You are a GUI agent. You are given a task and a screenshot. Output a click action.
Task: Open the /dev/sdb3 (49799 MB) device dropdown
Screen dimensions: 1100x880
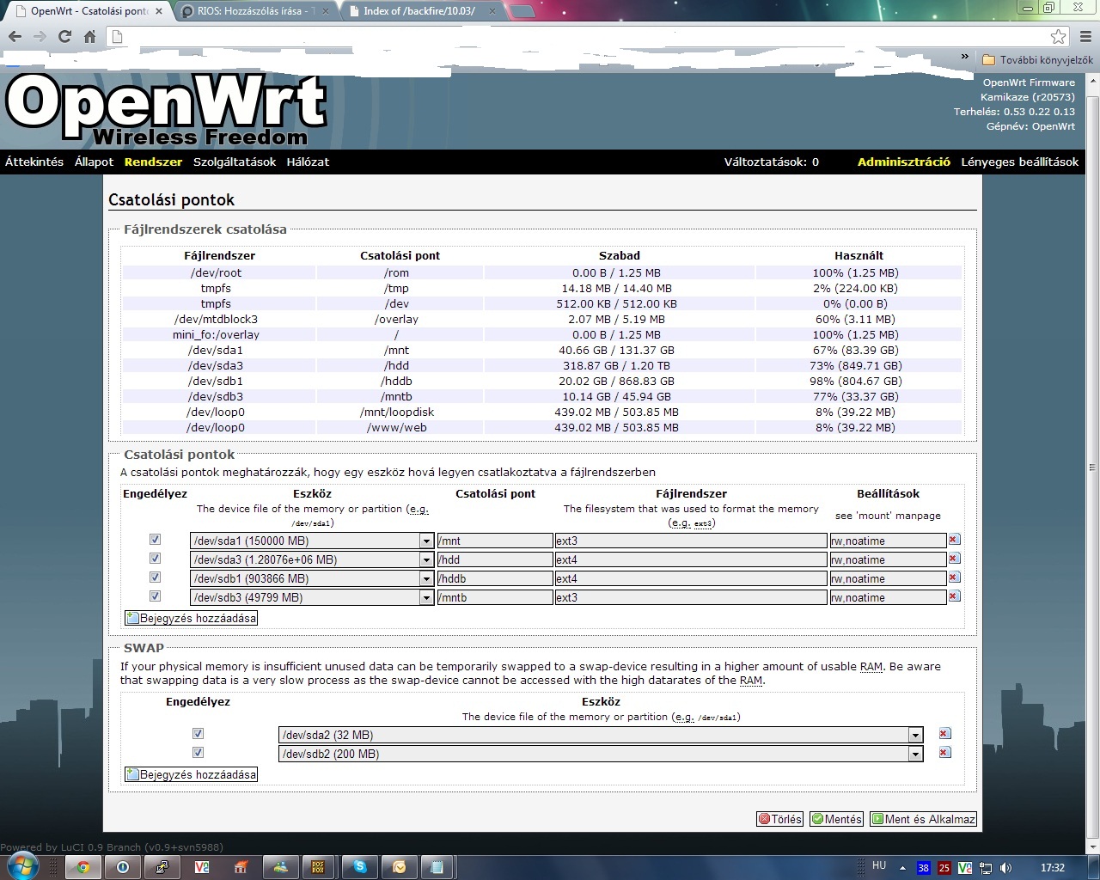pyautogui.click(x=311, y=597)
